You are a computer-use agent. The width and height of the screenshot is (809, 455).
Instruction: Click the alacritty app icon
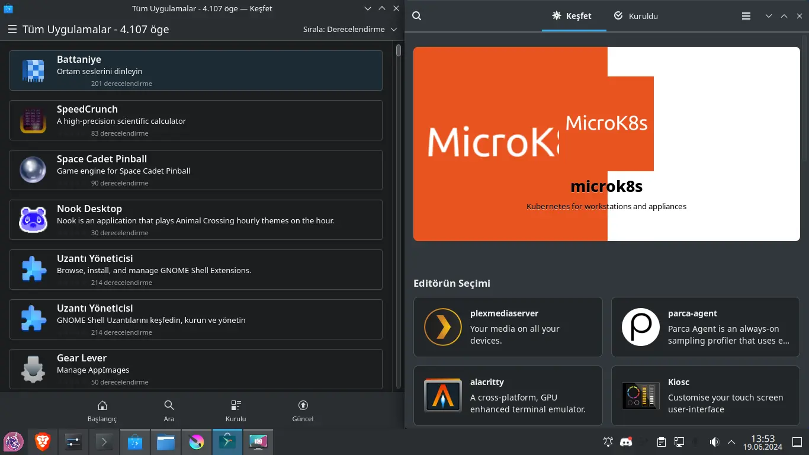(443, 396)
